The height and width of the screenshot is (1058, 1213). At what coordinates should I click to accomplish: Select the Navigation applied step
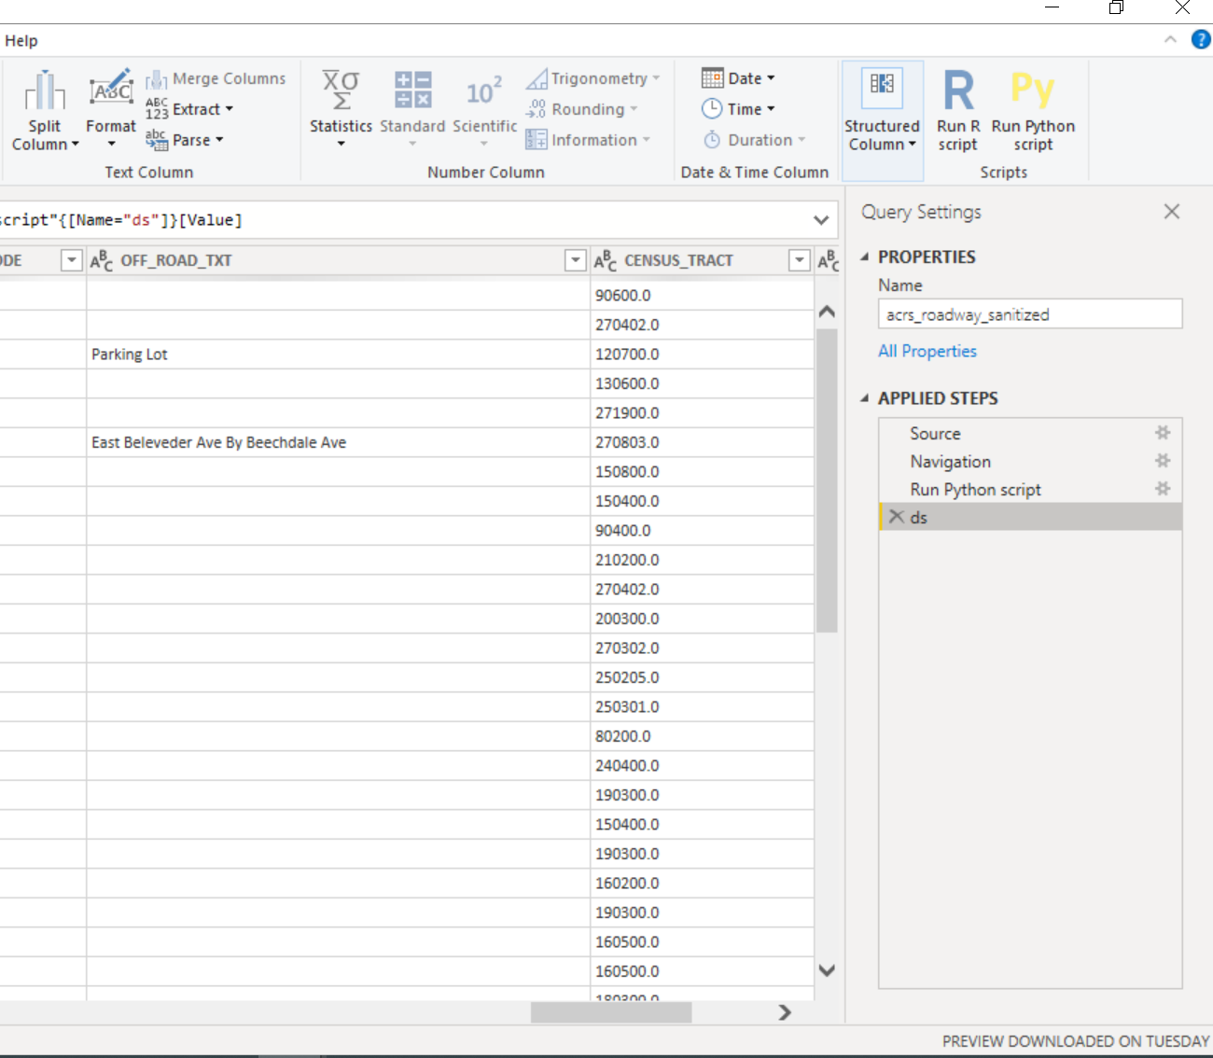click(x=1030, y=461)
